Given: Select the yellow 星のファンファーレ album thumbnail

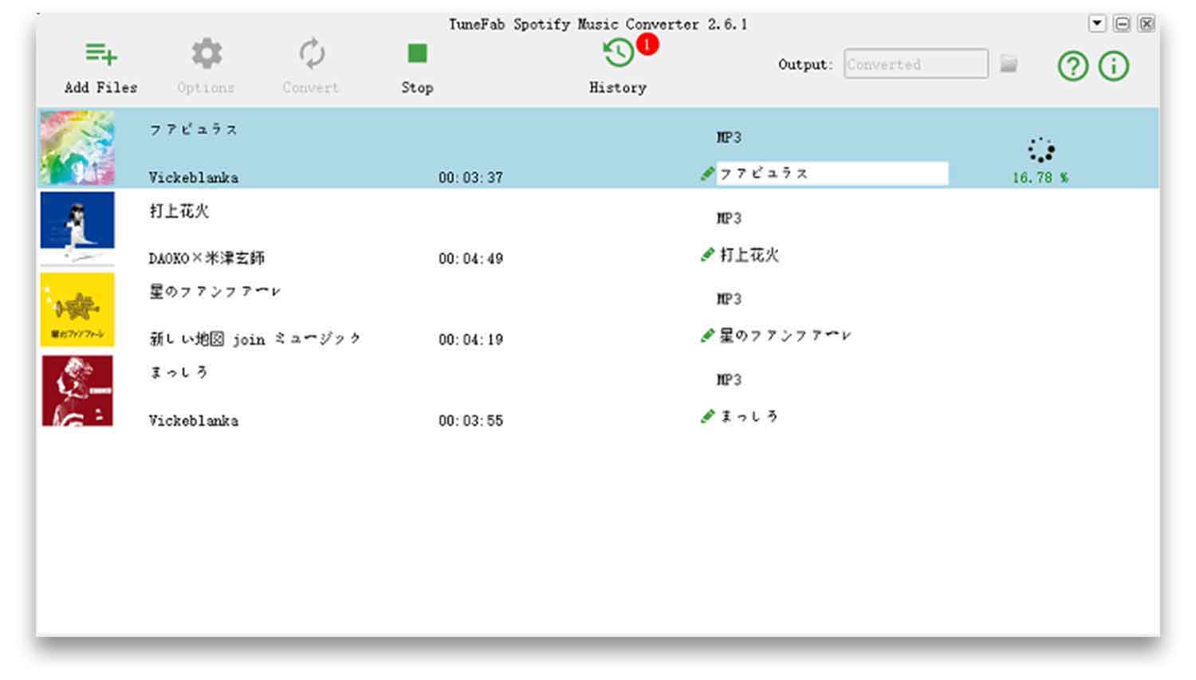Looking at the screenshot, I should (77, 309).
